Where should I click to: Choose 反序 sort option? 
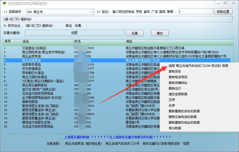coord(172,106)
